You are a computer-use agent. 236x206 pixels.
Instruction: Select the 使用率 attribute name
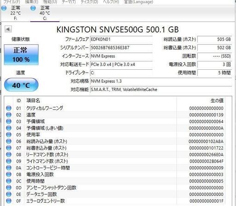click(33, 134)
